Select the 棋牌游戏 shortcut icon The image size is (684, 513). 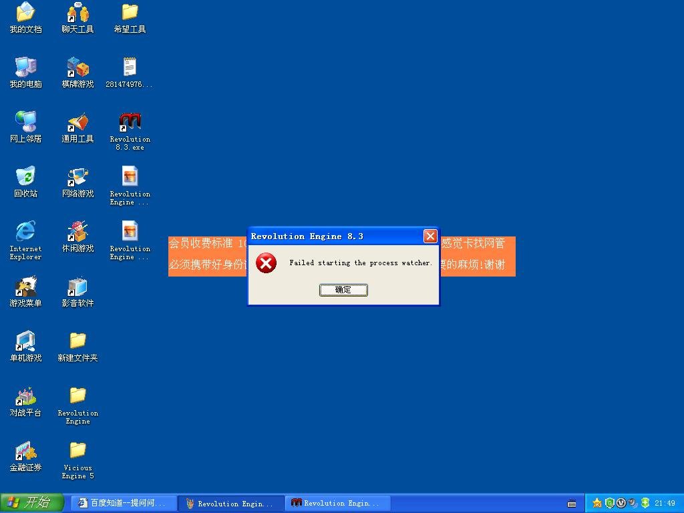click(x=77, y=72)
